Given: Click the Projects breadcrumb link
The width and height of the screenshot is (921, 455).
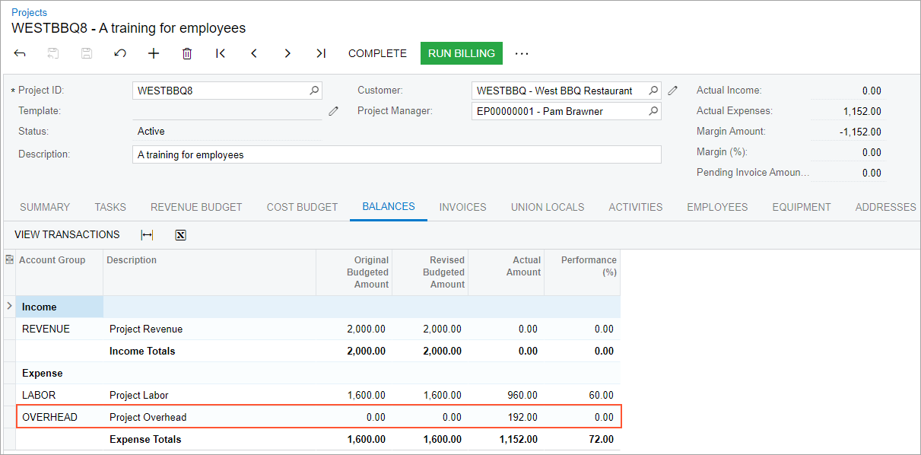Looking at the screenshot, I should [29, 12].
